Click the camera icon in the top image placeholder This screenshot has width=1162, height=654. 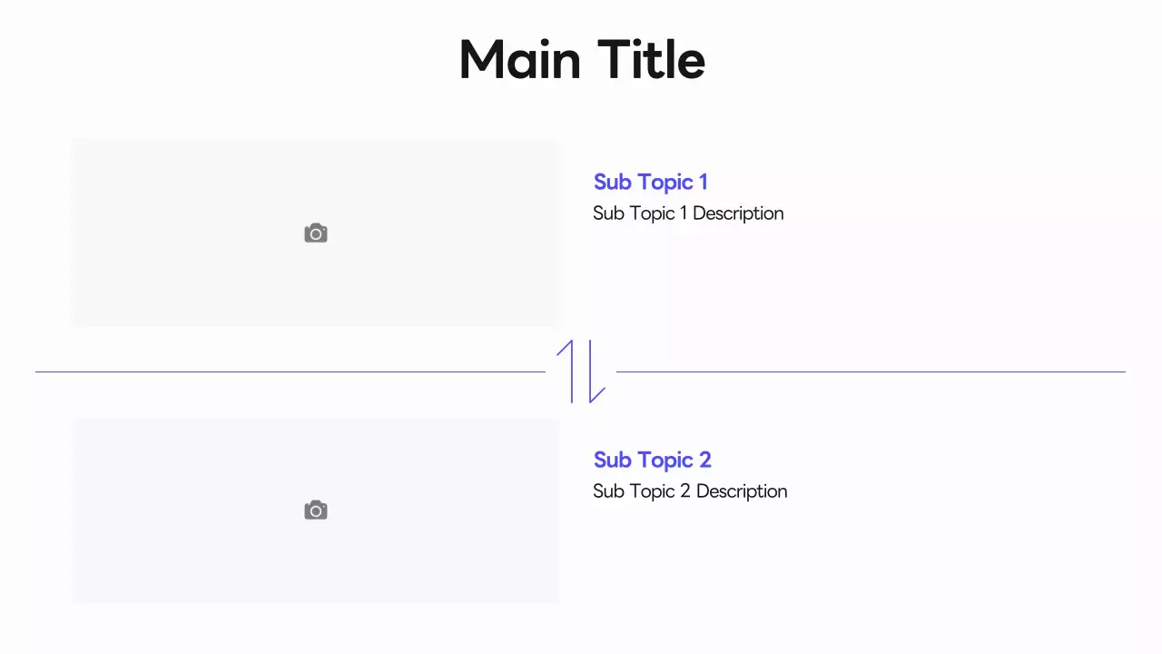(x=316, y=233)
